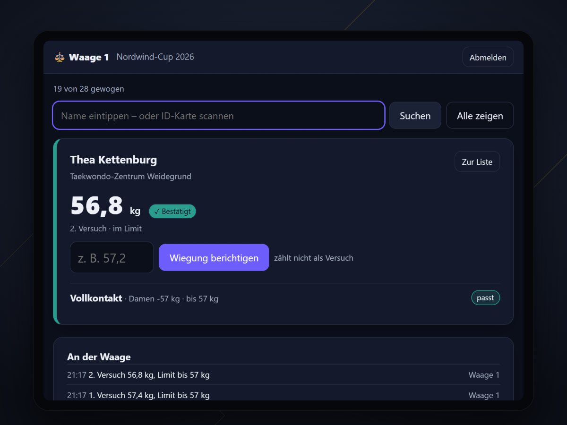
Task: Focus the name or ID-card search field
Action: pyautogui.click(x=218, y=115)
